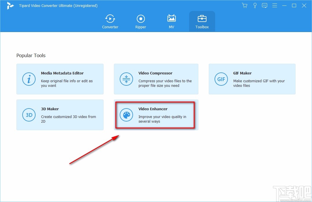The height and width of the screenshot is (202, 312).
Task: Click 'Create customized 3D video' description
Action: tap(69, 119)
